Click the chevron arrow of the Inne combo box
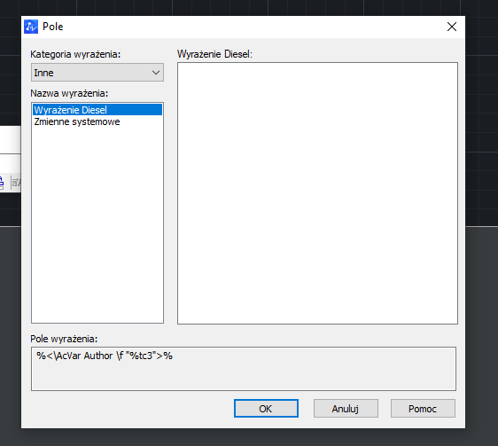This screenshot has width=498, height=446. click(156, 73)
